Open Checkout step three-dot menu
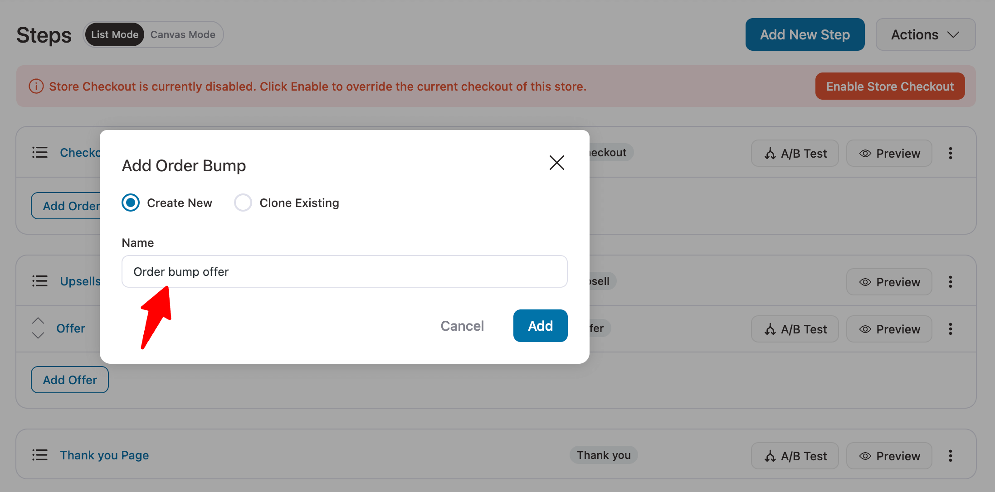995x492 pixels. (951, 153)
